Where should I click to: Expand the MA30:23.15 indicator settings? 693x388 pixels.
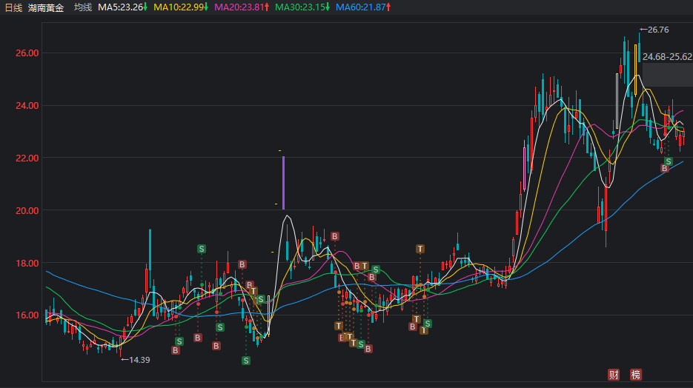302,7
